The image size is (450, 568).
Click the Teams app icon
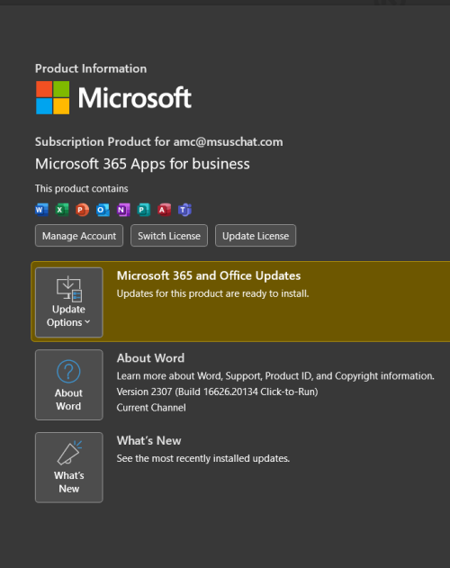(x=184, y=210)
